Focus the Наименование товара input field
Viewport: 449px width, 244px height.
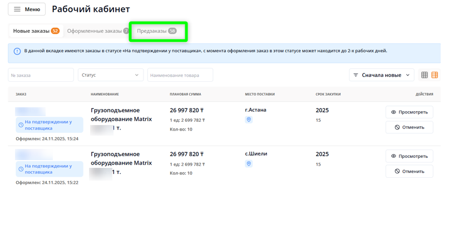coord(180,75)
